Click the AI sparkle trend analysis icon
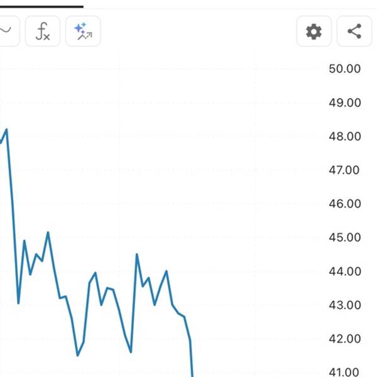Screen dimensions: 377x377 83,31
